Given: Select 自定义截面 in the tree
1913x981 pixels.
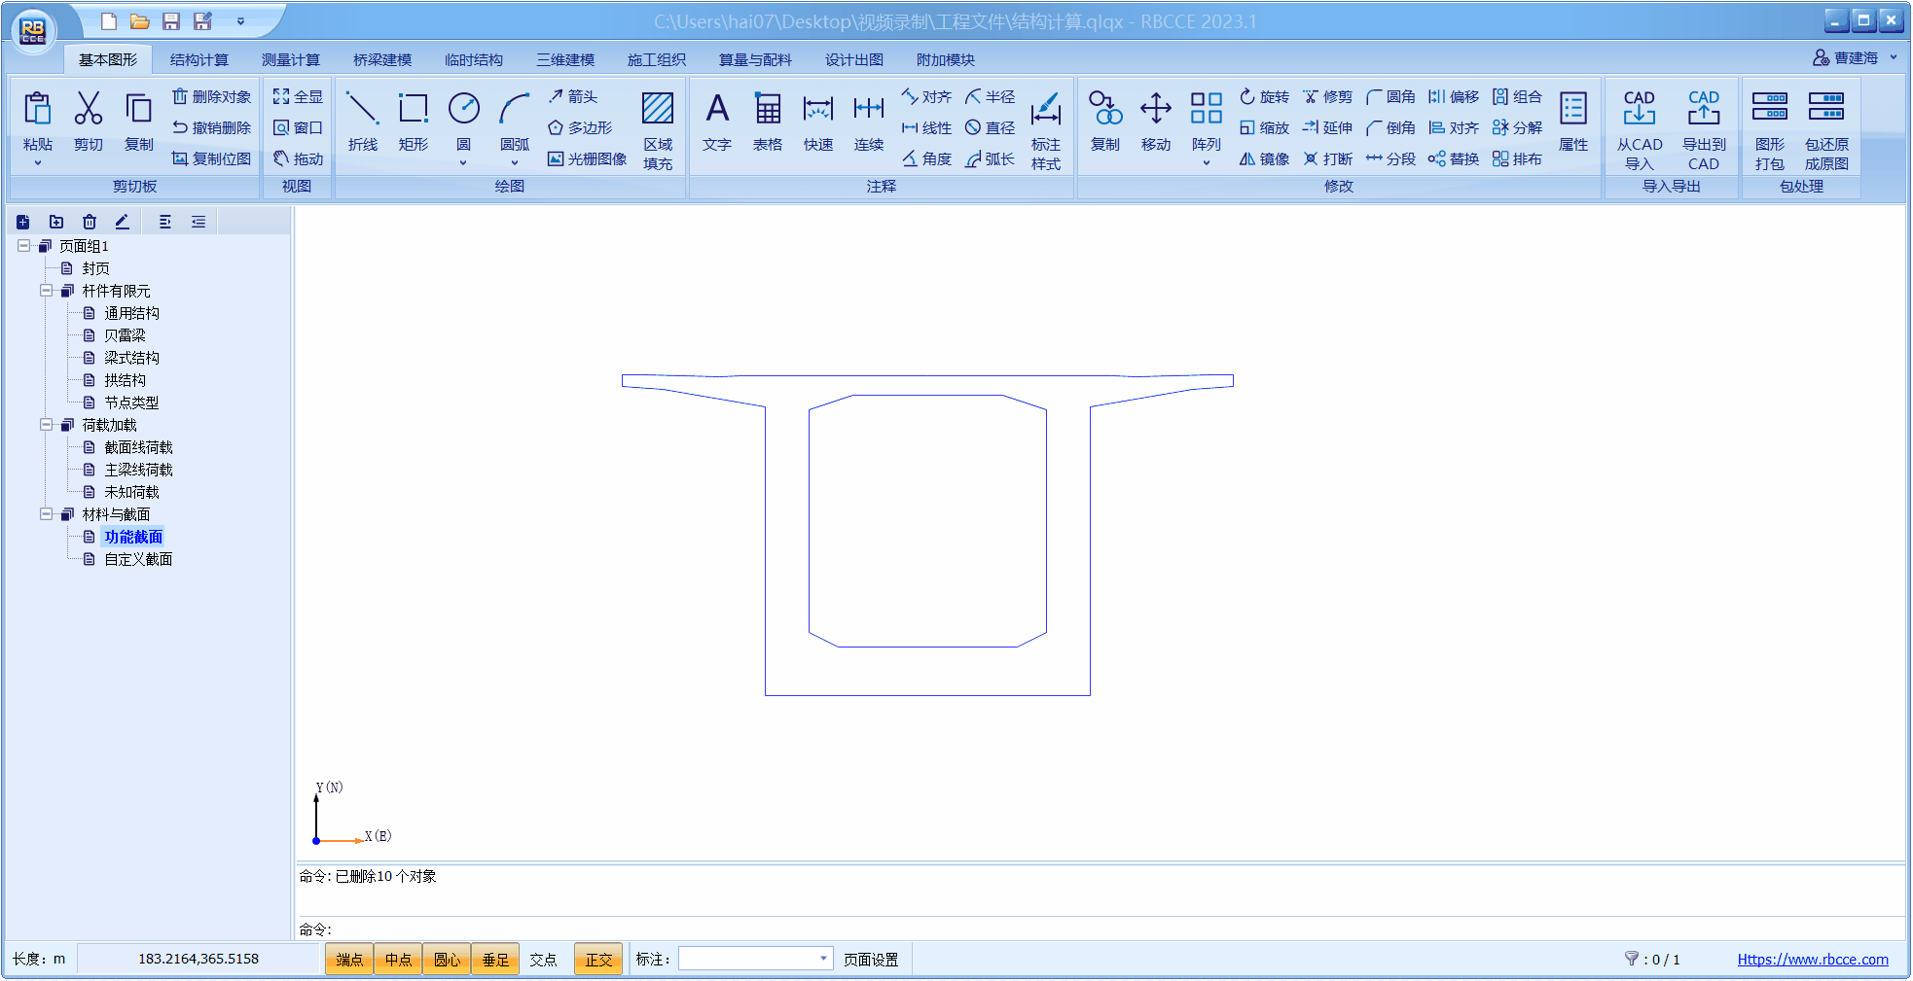Looking at the screenshot, I should pos(138,559).
